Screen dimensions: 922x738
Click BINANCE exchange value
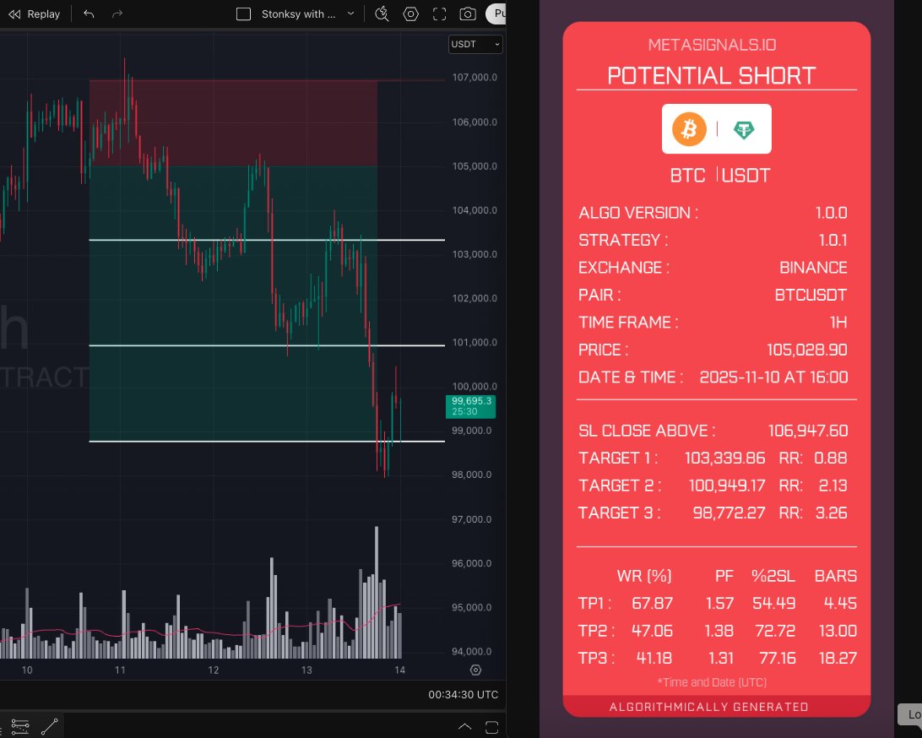813,268
